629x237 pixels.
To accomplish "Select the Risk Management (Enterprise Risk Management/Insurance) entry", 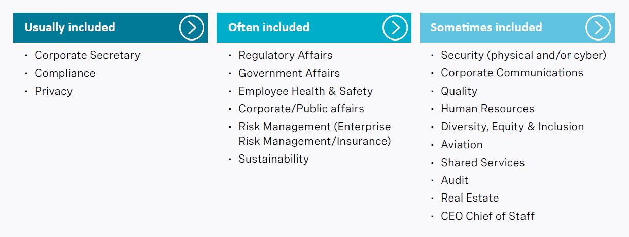I will [x=314, y=134].
